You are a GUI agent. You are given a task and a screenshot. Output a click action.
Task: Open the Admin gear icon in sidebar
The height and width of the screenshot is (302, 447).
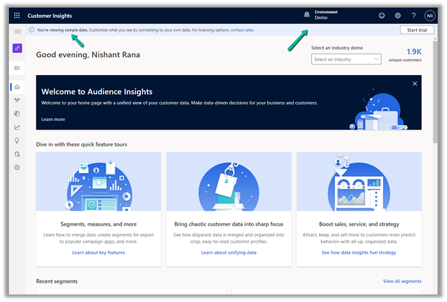pyautogui.click(x=17, y=167)
